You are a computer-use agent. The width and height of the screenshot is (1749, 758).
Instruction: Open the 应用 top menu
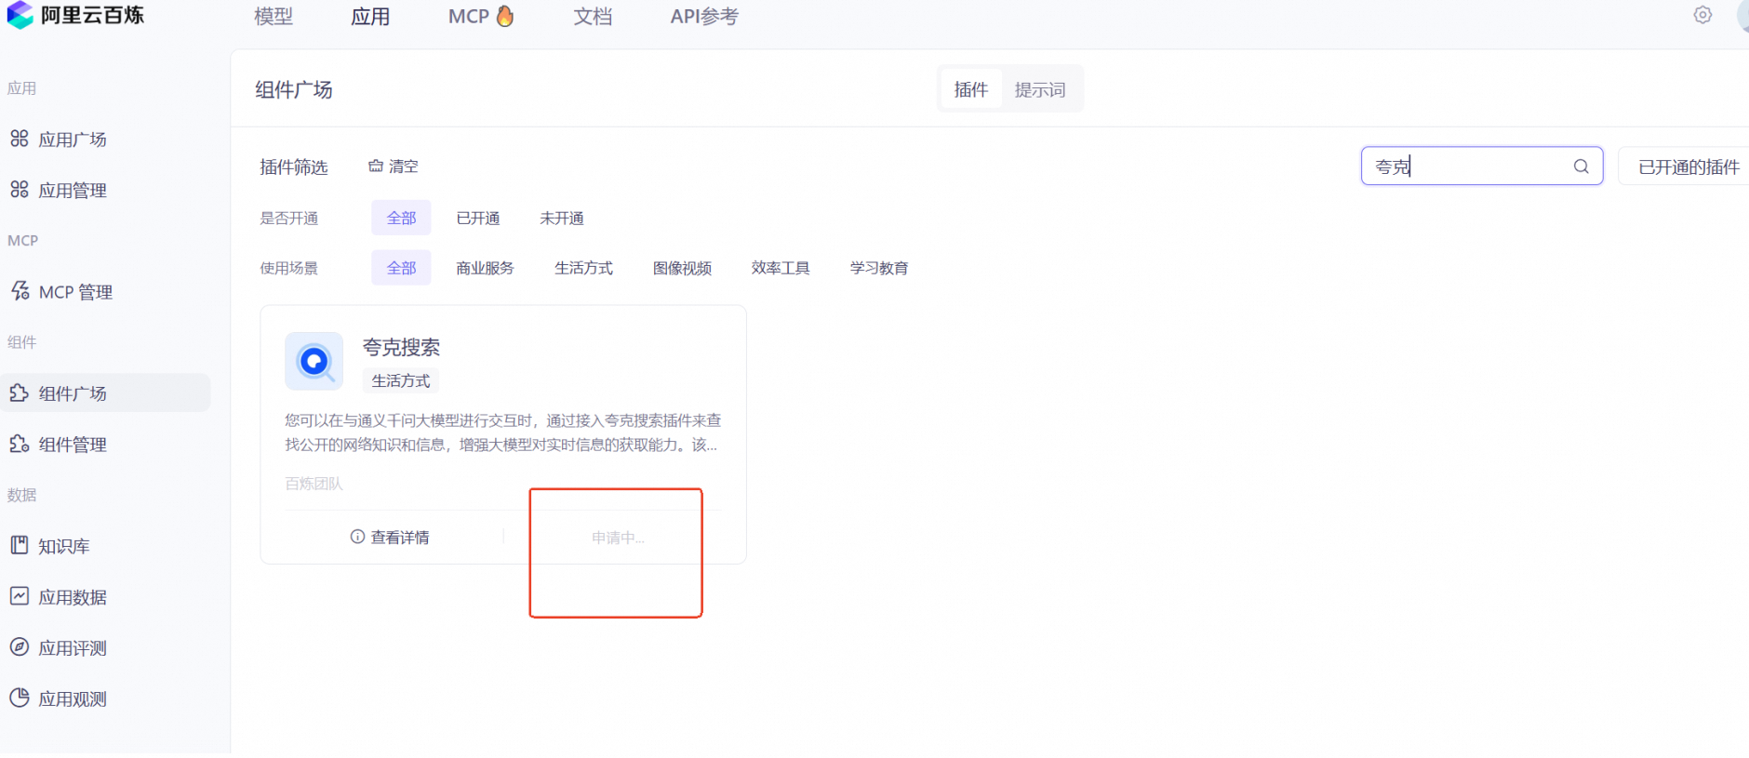(370, 17)
